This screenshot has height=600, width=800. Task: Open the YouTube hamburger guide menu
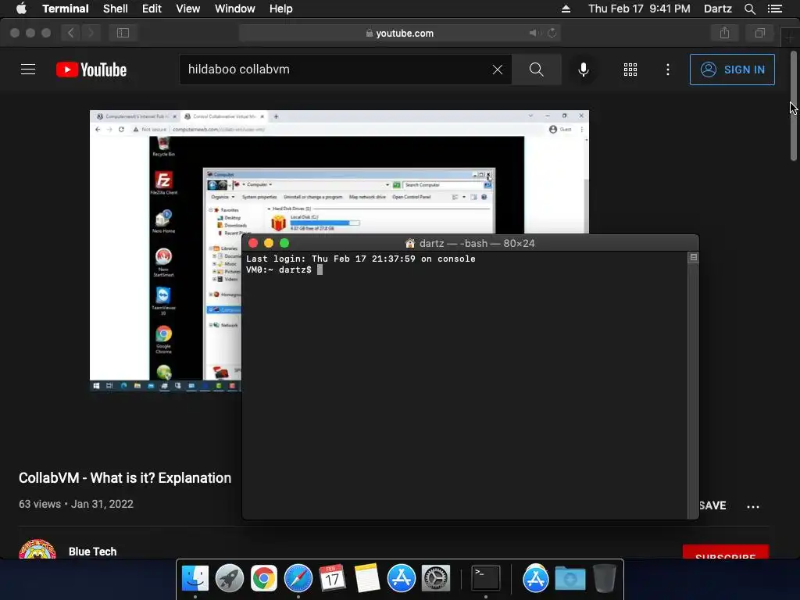(28, 70)
